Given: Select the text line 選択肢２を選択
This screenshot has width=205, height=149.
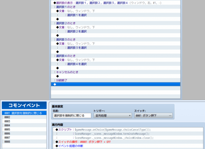Looking at the screenshot, I should click(116, 31).
